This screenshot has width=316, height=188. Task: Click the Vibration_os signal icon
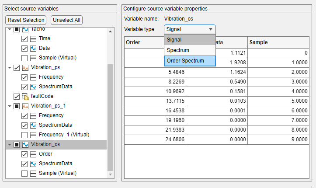(25, 144)
